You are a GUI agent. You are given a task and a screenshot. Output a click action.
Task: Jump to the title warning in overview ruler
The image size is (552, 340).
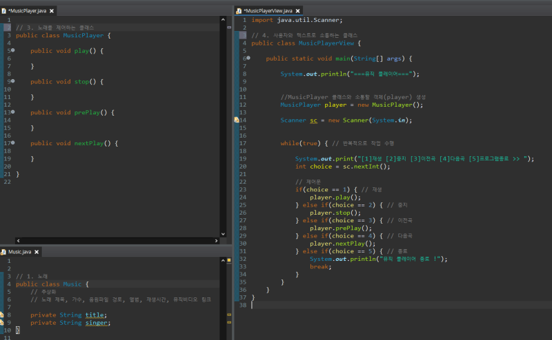[229, 315]
